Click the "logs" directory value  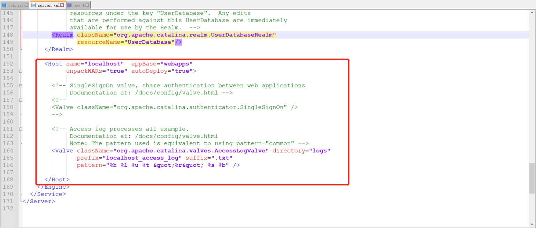click(320, 151)
